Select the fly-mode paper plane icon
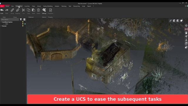188x106 pixels. (186, 36)
